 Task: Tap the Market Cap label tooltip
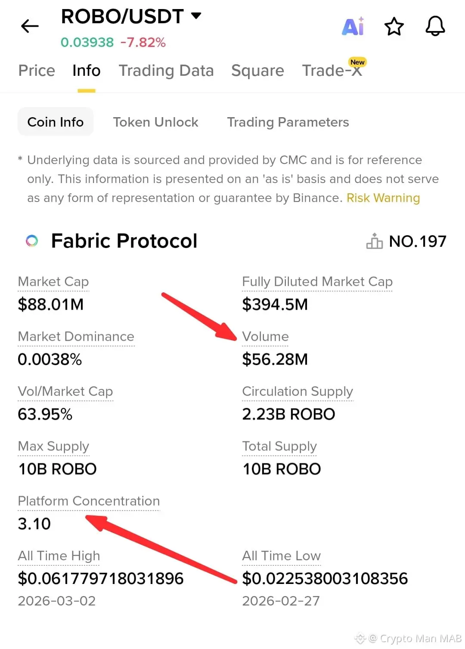pyautogui.click(x=53, y=282)
